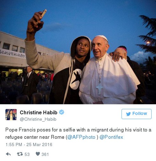Screen dimensions: 156x161
Task: Click the word Follow on the button
Action: [x=140, y=113]
